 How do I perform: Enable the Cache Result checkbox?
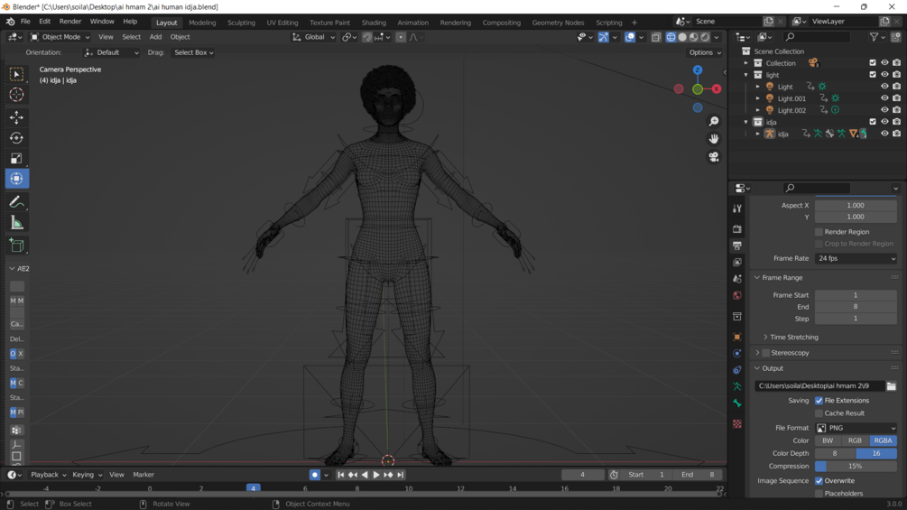[819, 413]
